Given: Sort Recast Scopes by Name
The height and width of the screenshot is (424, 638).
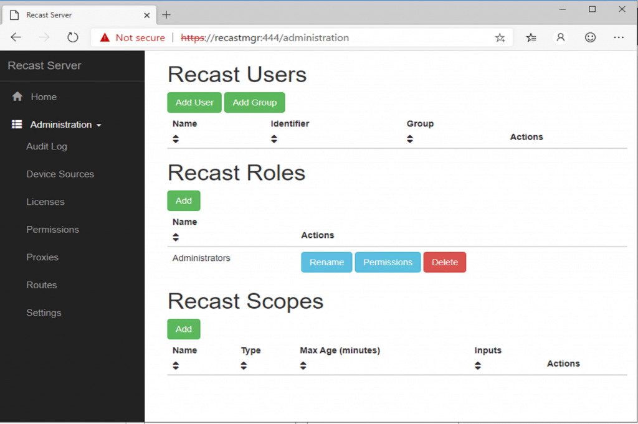Looking at the screenshot, I should point(176,365).
